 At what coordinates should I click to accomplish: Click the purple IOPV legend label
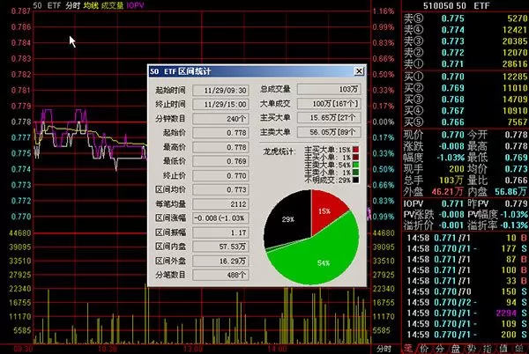(135, 5)
